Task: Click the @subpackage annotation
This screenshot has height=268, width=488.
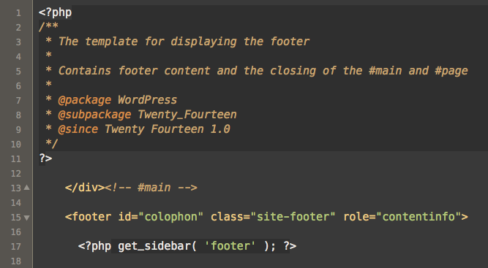Action: coord(94,115)
